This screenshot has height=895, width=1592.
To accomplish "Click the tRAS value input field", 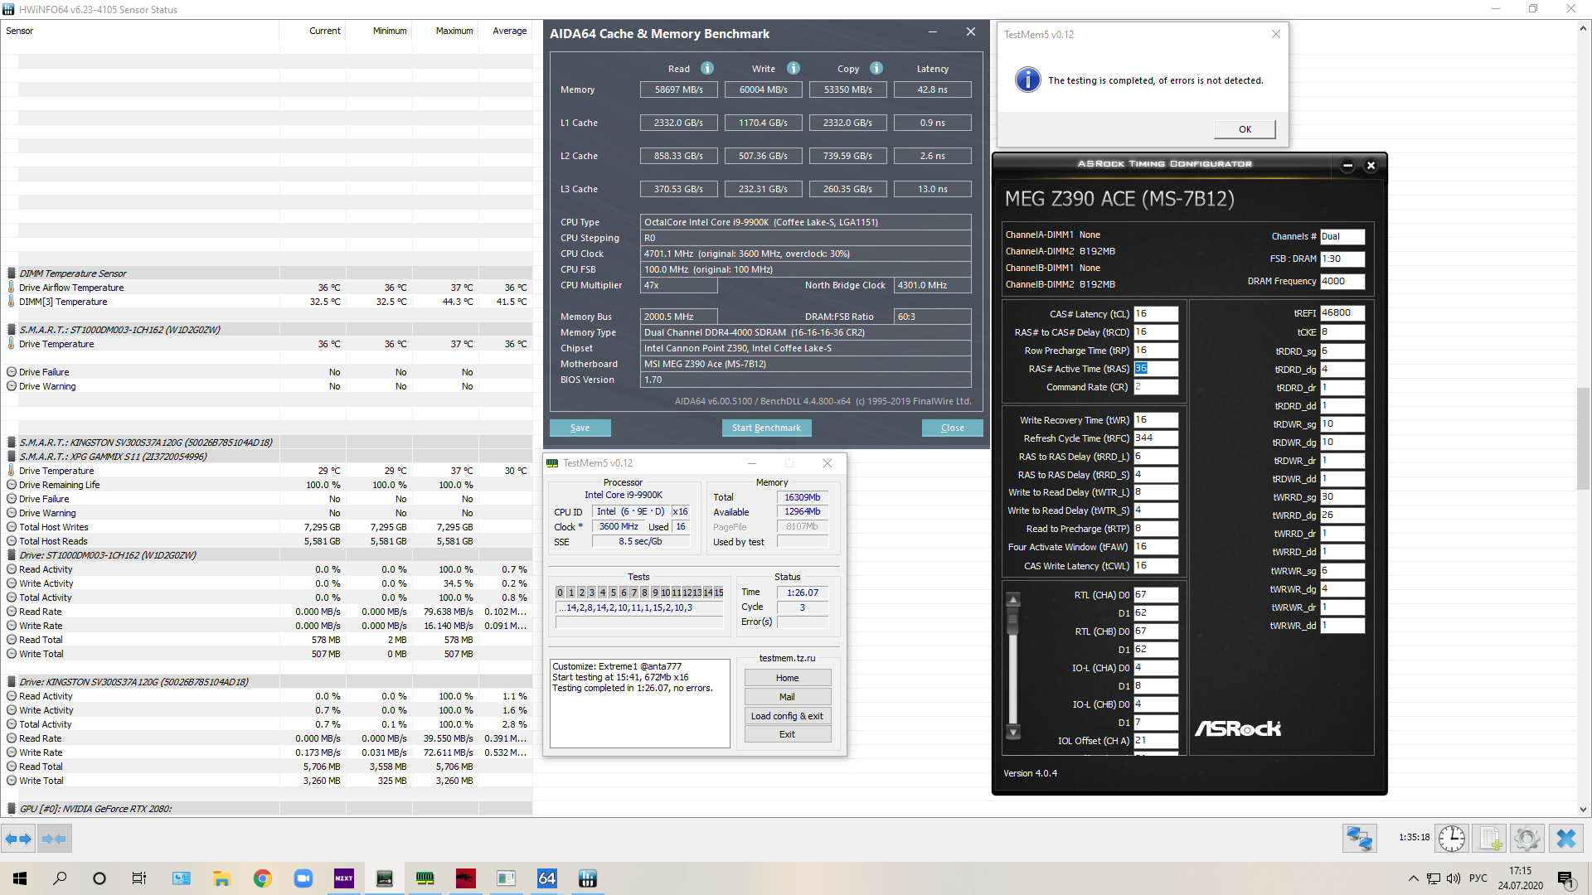I will (1155, 369).
